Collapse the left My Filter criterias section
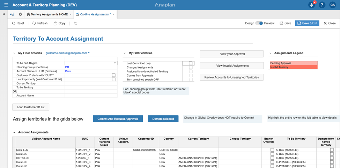 (14, 53)
